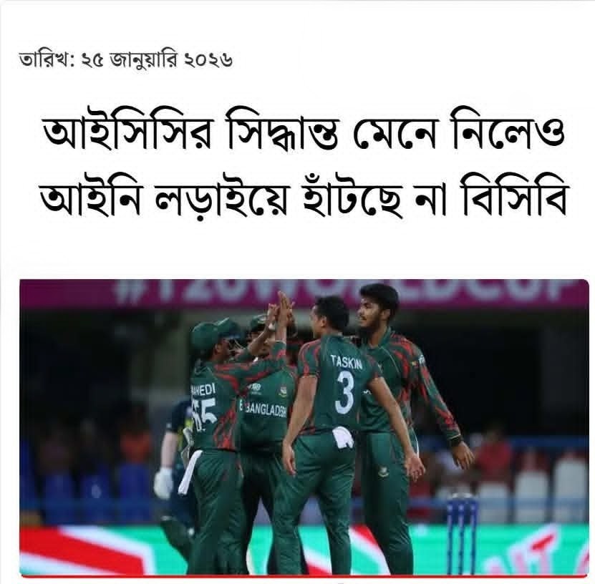The height and width of the screenshot is (584, 595).
Task: Click the BANGLADESH text on the jersey
Action: [265, 410]
